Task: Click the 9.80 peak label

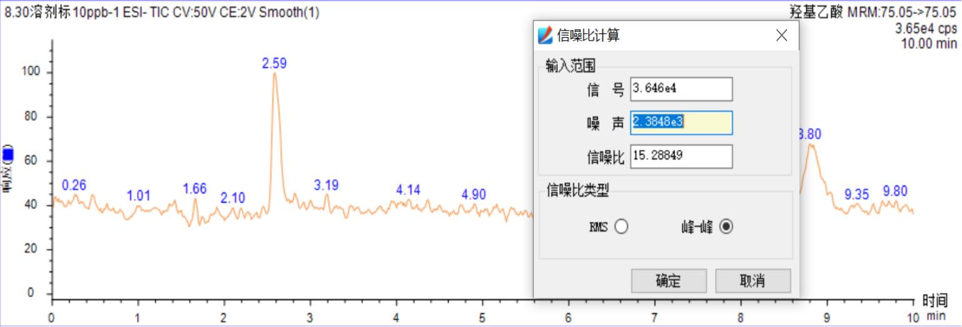Action: pos(895,191)
